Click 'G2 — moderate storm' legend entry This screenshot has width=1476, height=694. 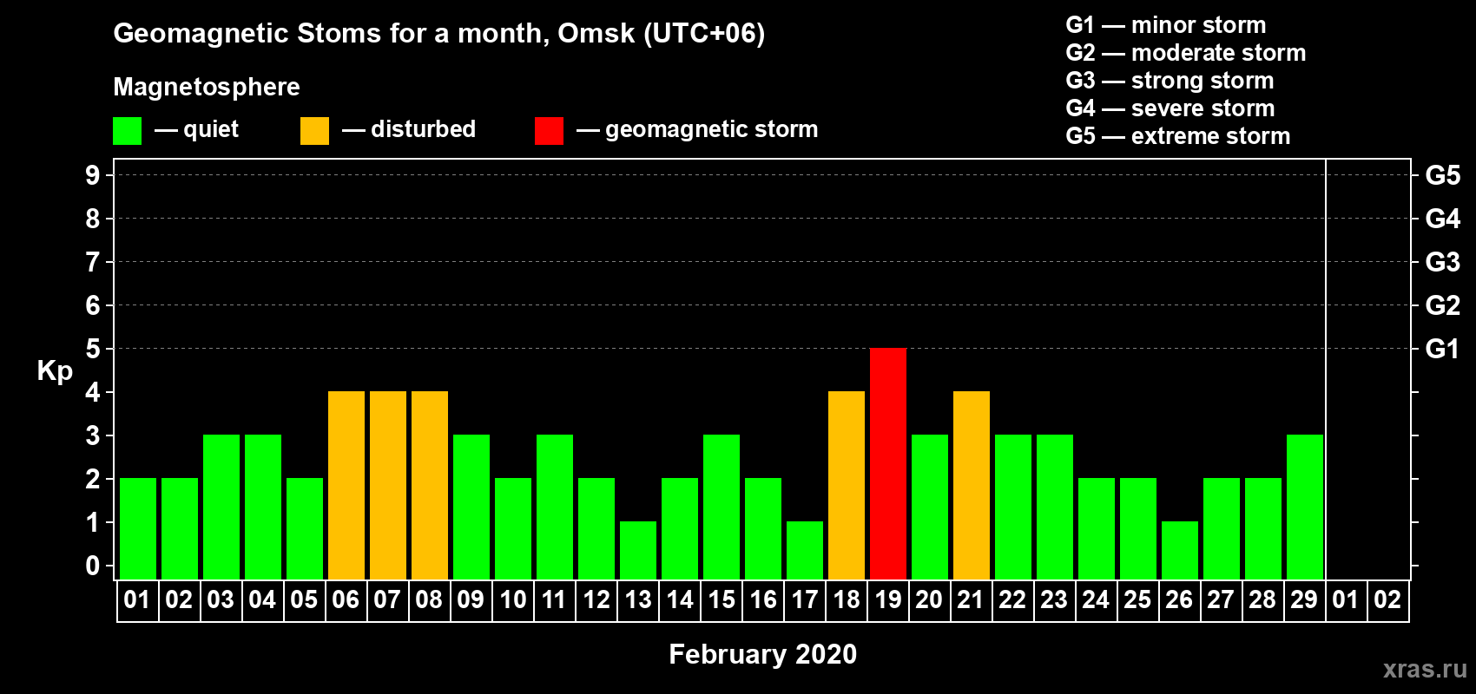[x=1186, y=53]
